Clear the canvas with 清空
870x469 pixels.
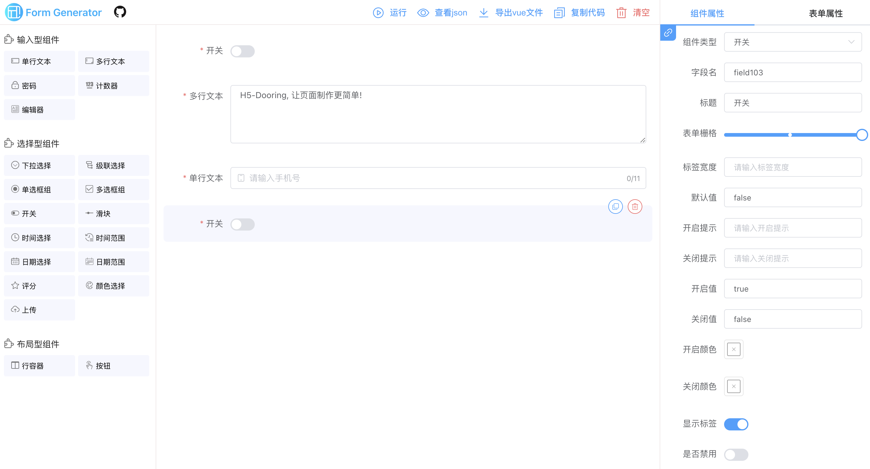tap(633, 12)
